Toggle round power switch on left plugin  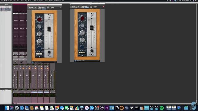(39, 57)
